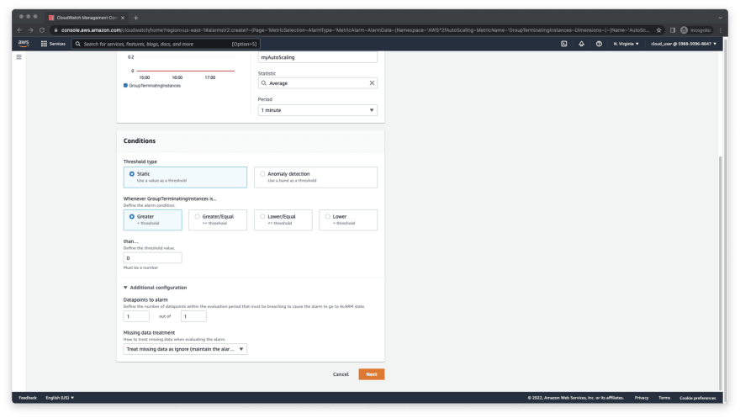740x418 pixels.
Task: Open the Terms link
Action: click(664, 398)
